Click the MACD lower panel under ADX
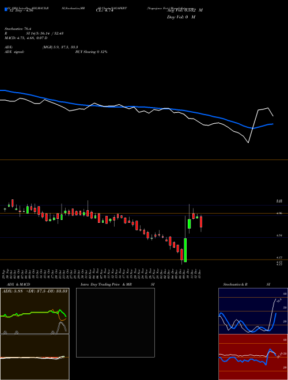This screenshot has width=288, height=380. pos(35,357)
